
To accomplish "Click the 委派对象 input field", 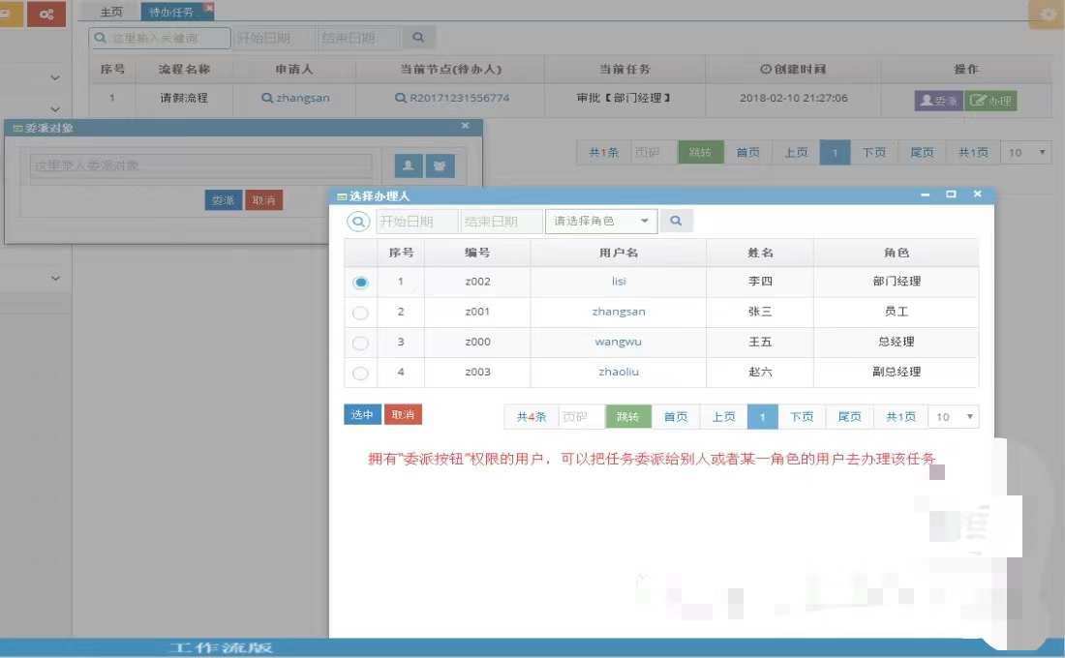I will pos(201,165).
